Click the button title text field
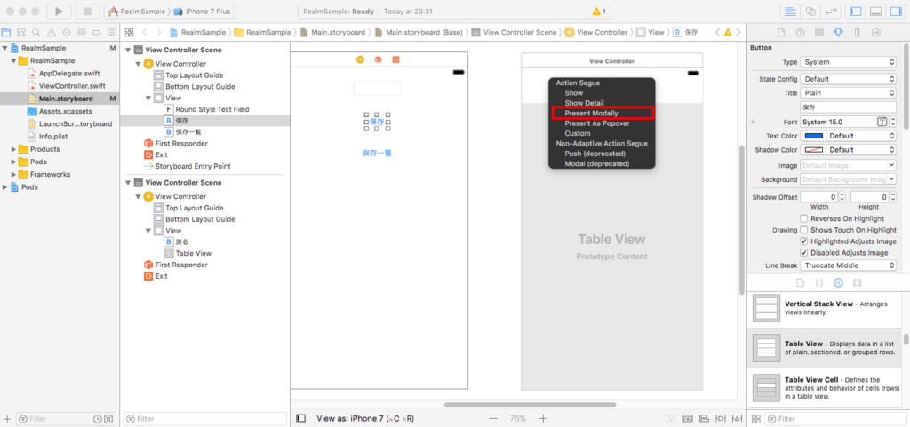910x427 pixels. (848, 107)
